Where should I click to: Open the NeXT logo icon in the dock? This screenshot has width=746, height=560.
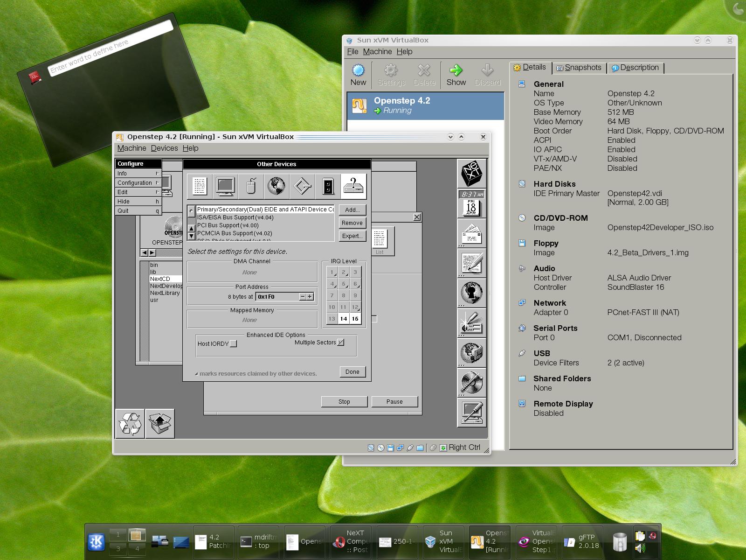pos(471,174)
